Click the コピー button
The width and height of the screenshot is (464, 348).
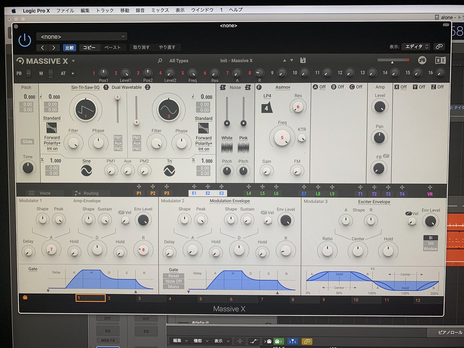pyautogui.click(x=89, y=48)
